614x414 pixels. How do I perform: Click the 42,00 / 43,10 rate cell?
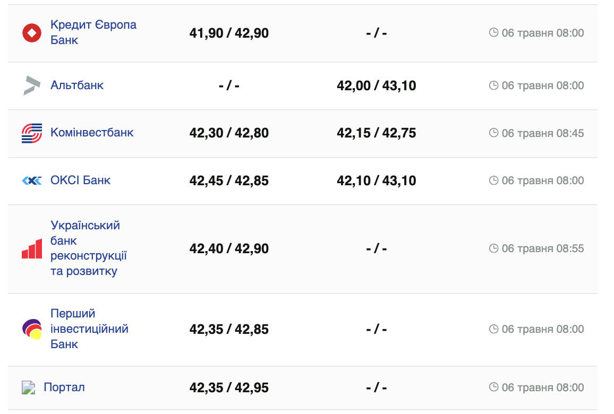pos(376,85)
